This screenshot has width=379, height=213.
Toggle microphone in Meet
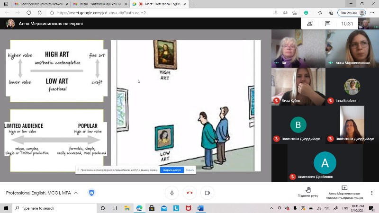[x=172, y=193]
